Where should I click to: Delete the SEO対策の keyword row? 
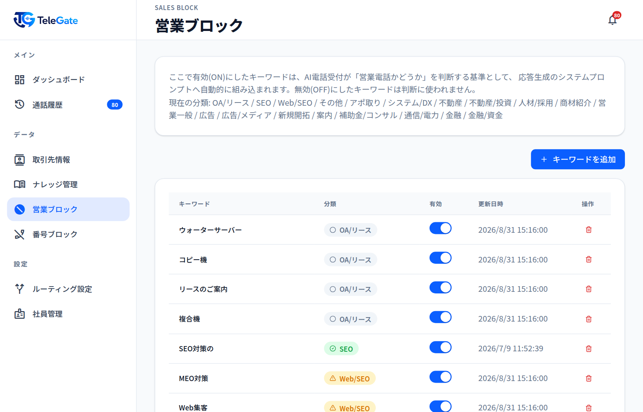[x=589, y=348]
